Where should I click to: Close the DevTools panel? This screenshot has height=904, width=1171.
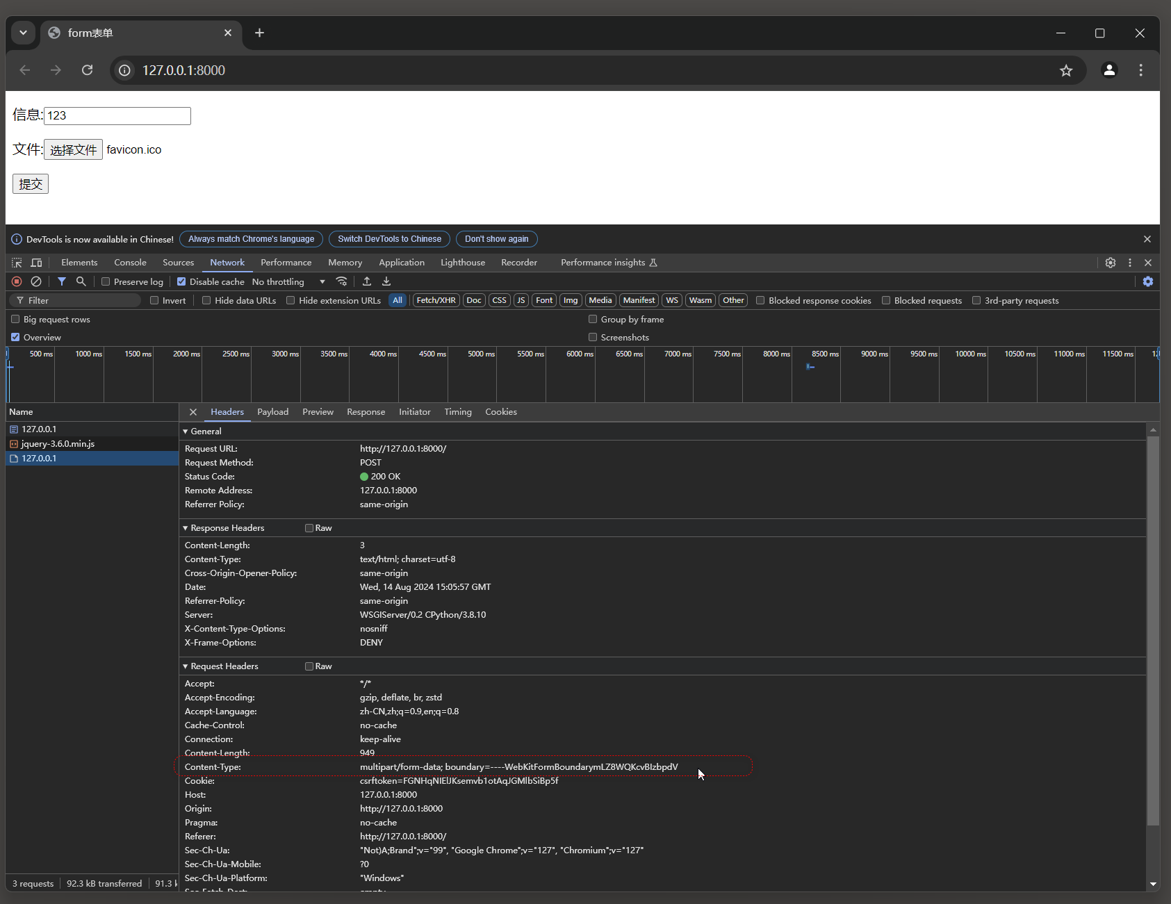pos(1148,263)
